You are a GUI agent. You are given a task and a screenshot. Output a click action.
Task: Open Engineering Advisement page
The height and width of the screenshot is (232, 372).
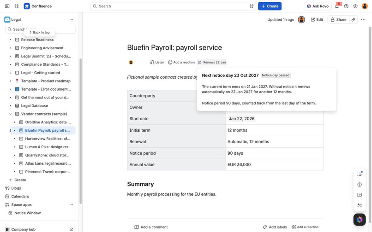coord(42,48)
